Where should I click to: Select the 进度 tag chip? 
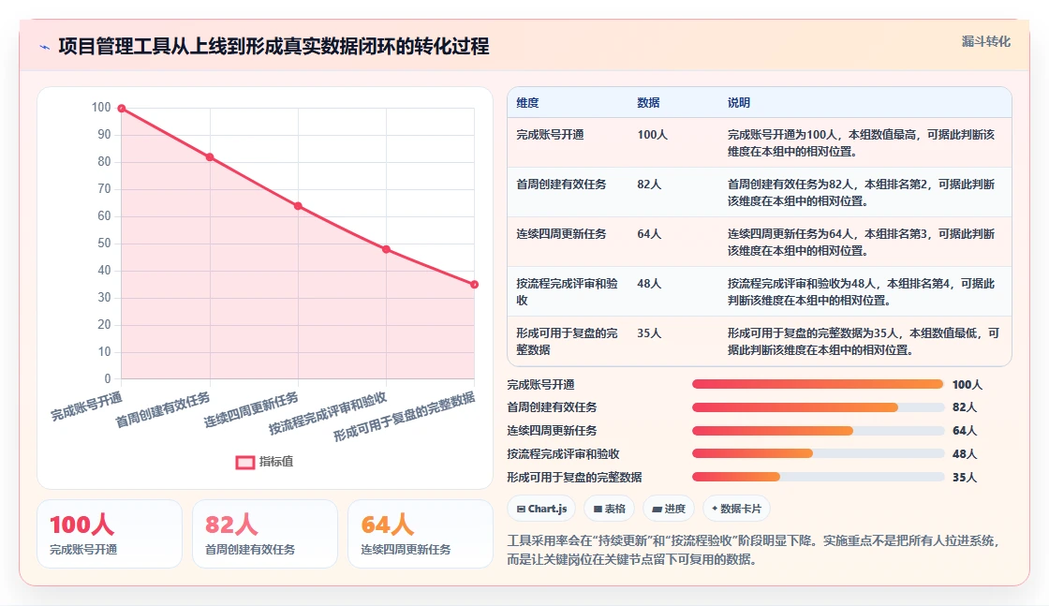pyautogui.click(x=669, y=509)
